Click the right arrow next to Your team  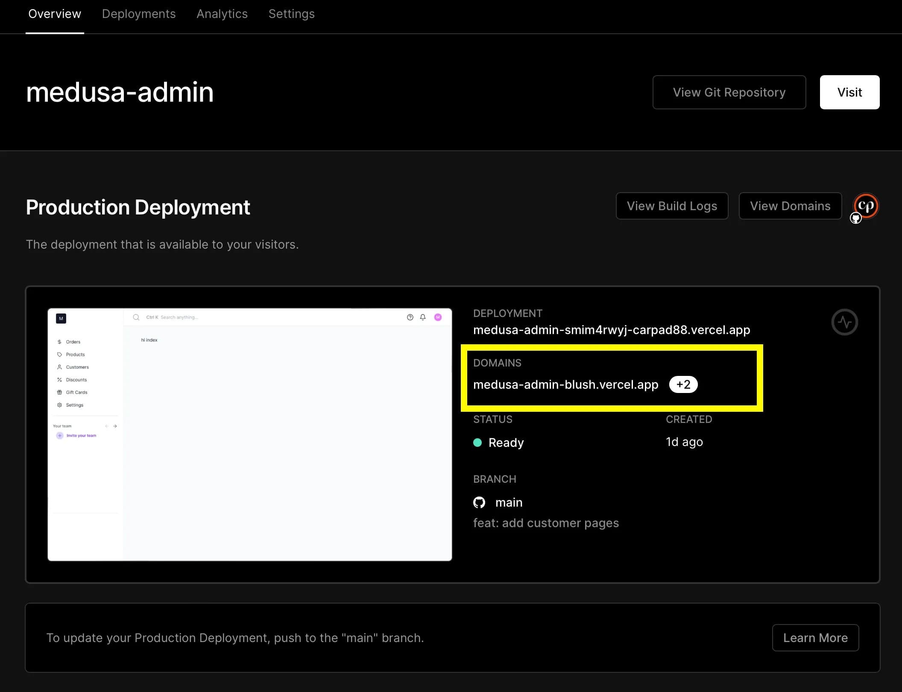click(x=115, y=426)
